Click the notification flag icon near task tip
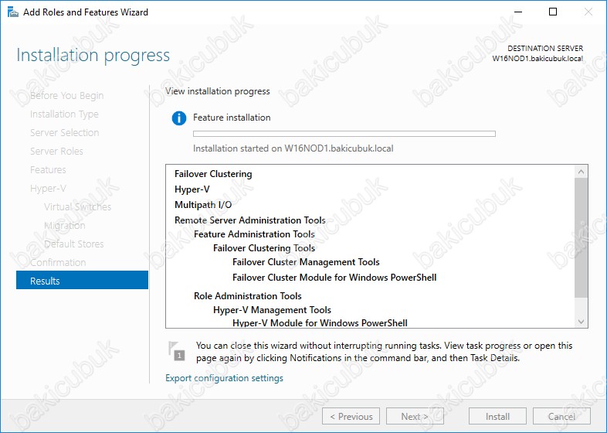The height and width of the screenshot is (433, 607). click(177, 351)
